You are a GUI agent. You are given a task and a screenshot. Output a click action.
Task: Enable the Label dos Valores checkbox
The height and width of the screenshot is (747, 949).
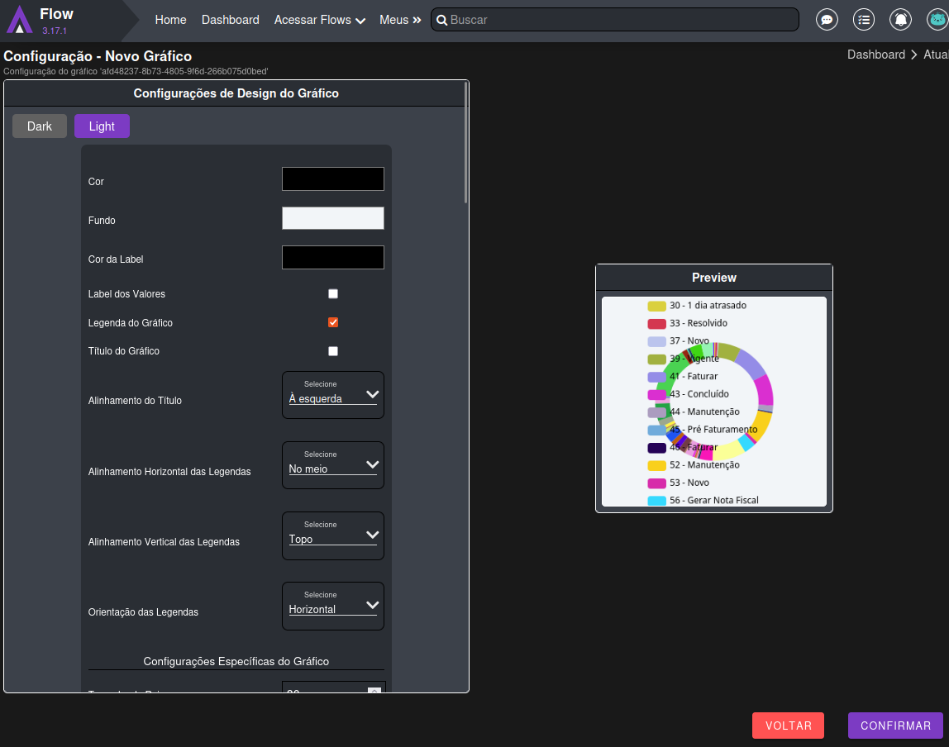(x=333, y=294)
